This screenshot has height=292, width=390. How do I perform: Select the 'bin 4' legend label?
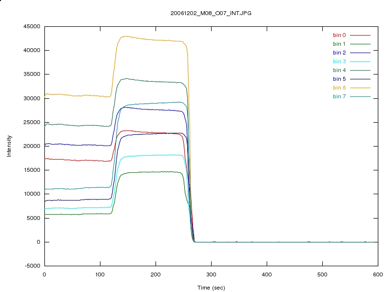click(x=339, y=70)
